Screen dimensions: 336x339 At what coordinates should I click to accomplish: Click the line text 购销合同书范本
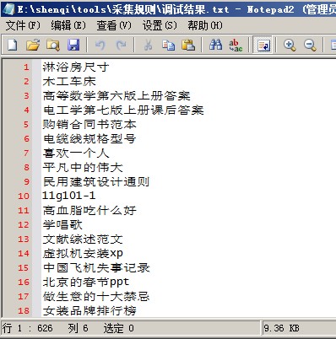point(89,124)
